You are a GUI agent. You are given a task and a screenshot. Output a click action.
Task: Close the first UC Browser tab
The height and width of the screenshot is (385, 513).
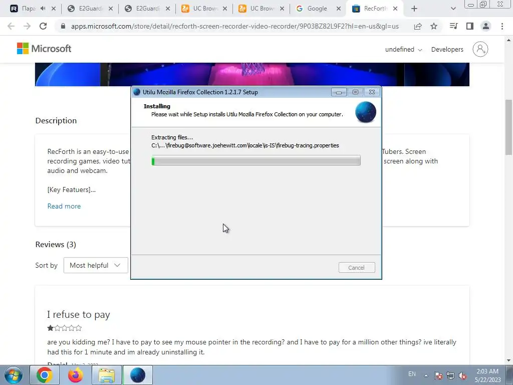pyautogui.click(x=225, y=9)
